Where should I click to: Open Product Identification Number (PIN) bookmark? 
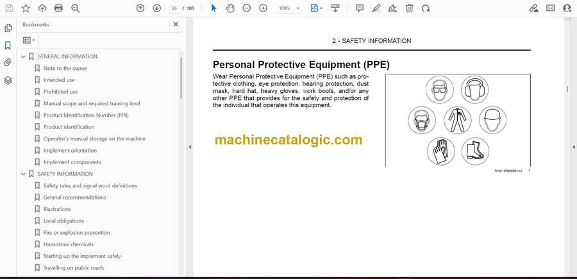[86, 115]
